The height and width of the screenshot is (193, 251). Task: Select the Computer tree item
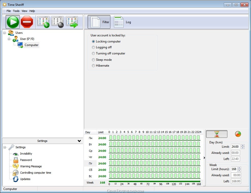(x=31, y=45)
